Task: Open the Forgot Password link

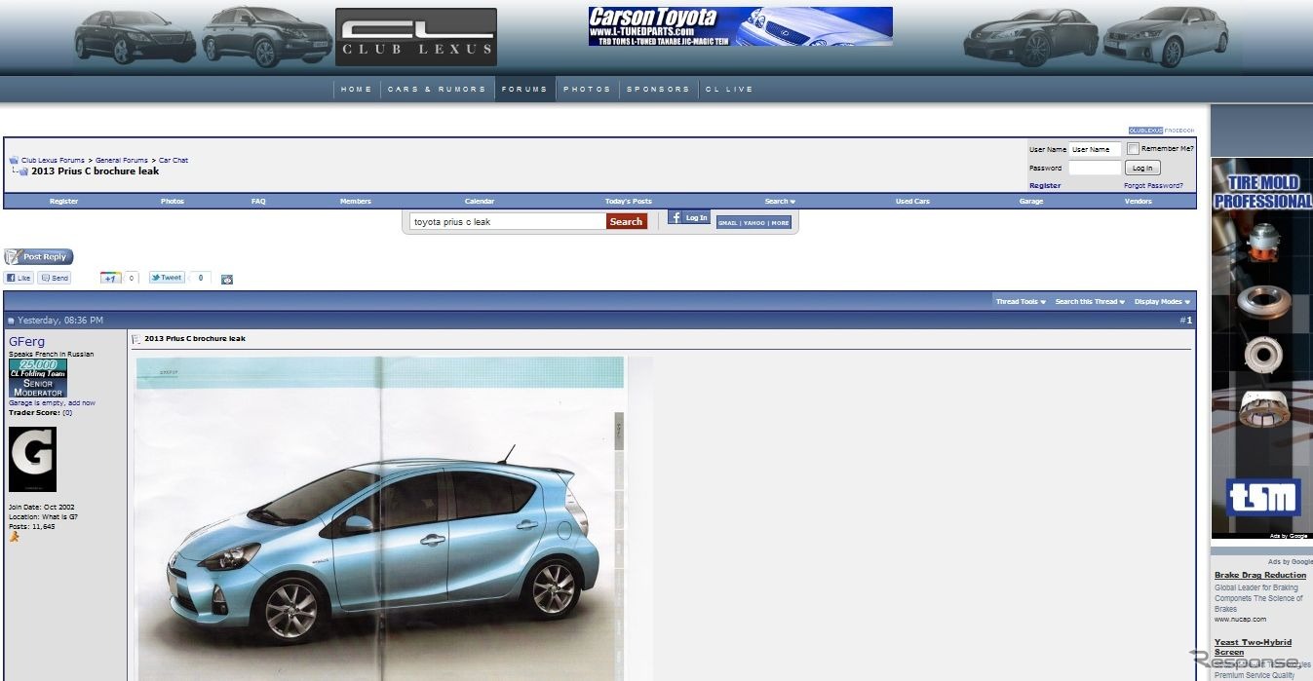Action: 1153,185
